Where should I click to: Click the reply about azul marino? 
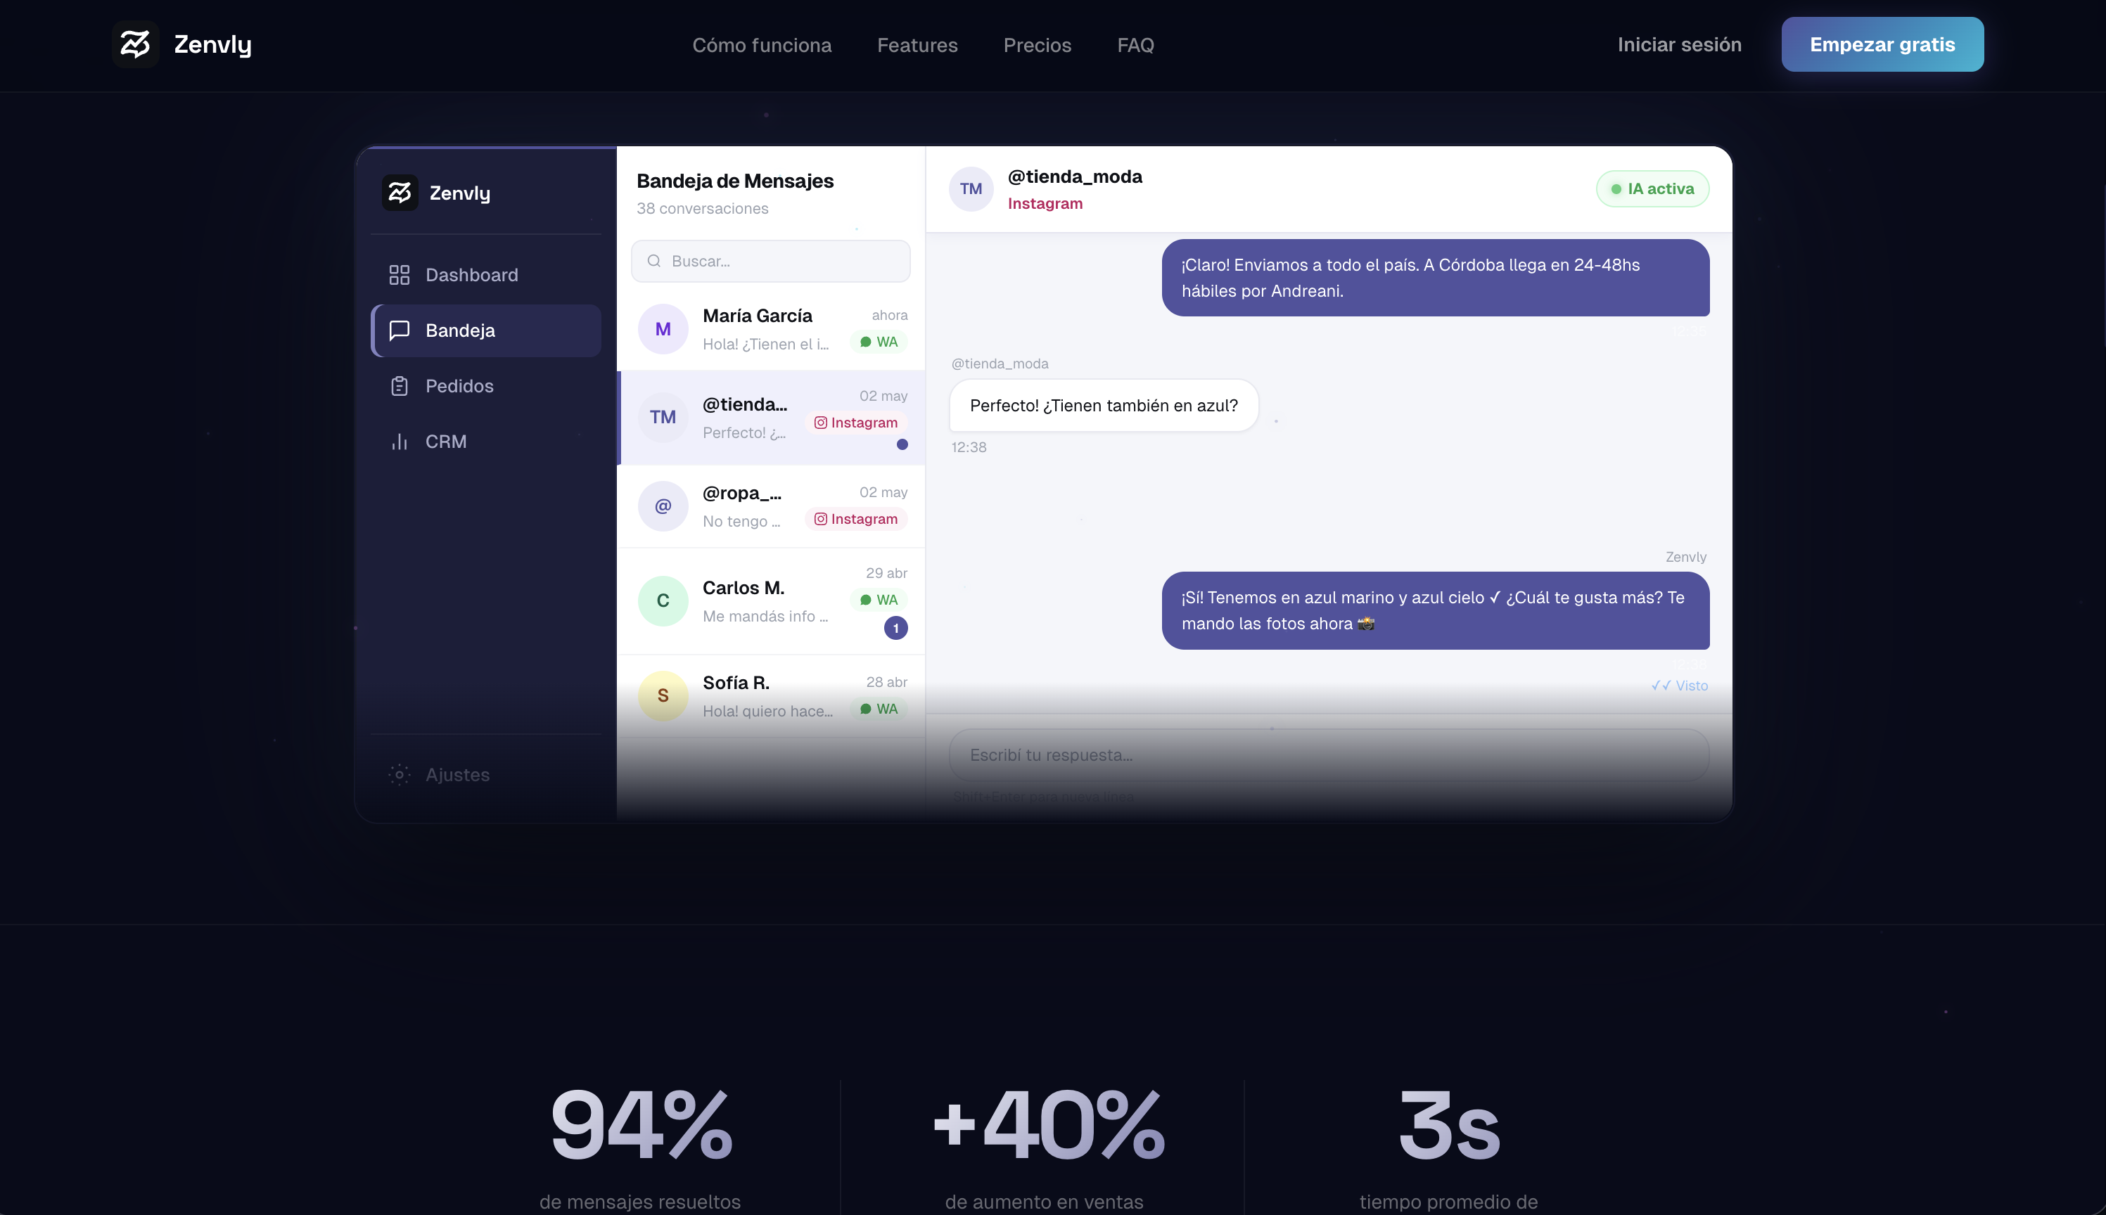(1435, 611)
